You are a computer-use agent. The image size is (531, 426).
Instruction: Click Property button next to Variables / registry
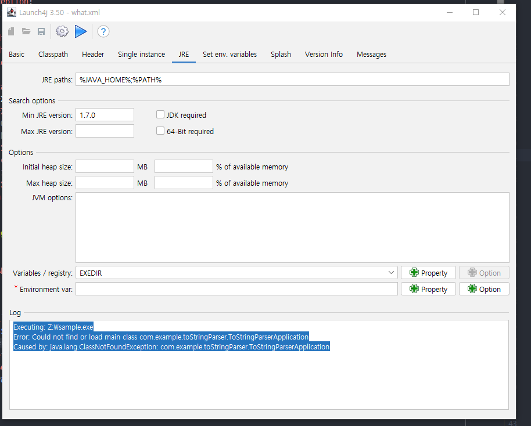pyautogui.click(x=428, y=273)
